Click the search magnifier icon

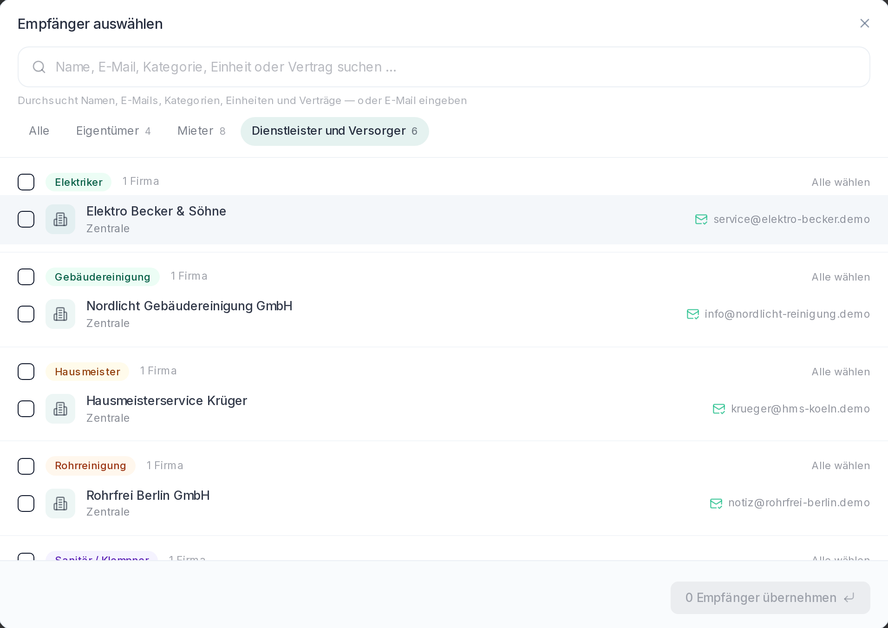[39, 67]
